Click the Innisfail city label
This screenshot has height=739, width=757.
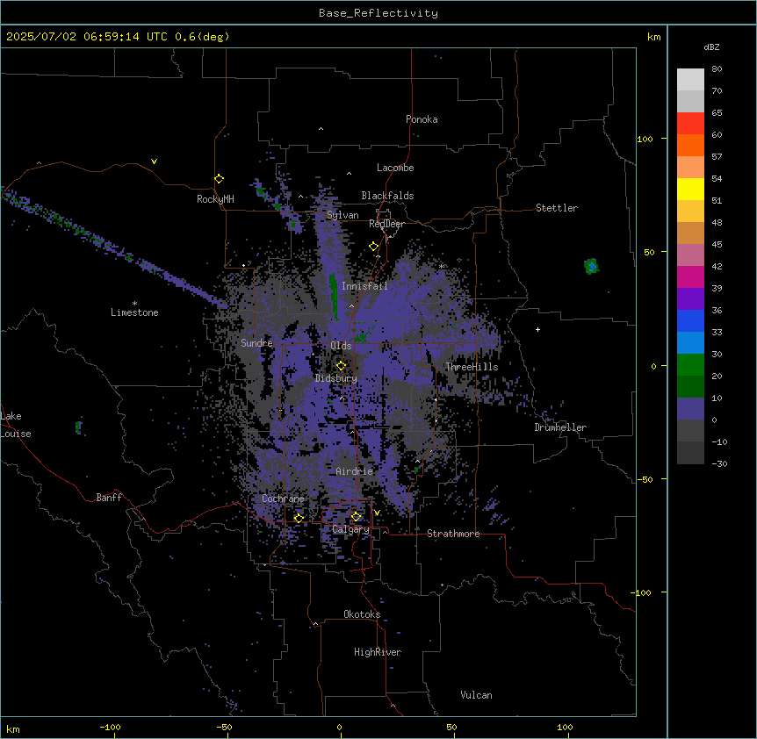click(364, 286)
